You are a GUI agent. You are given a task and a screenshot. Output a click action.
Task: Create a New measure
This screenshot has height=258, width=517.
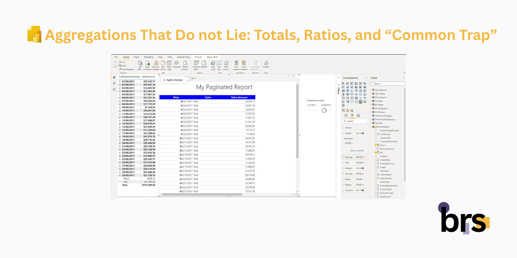coord(237,64)
